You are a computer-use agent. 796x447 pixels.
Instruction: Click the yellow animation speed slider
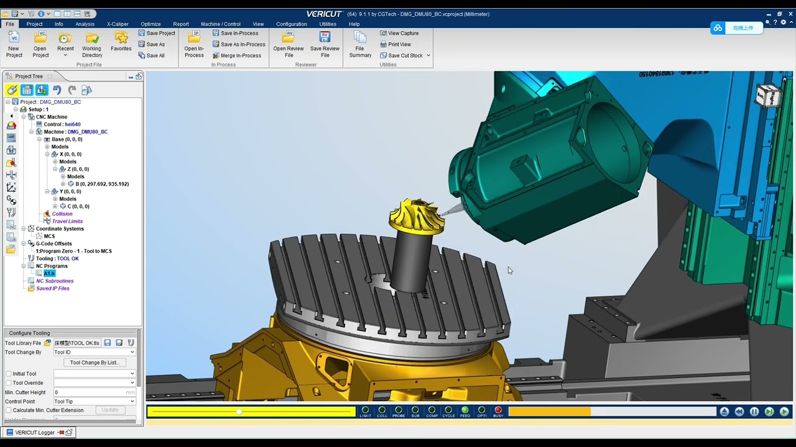(x=251, y=412)
